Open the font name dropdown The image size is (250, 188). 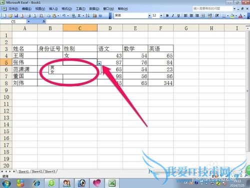(149, 16)
